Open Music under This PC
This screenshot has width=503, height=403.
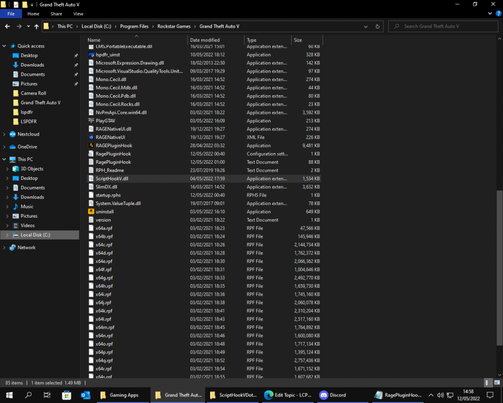pyautogui.click(x=27, y=207)
